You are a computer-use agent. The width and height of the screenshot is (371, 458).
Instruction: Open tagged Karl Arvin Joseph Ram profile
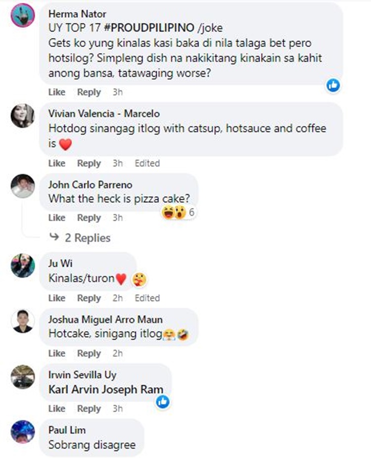click(x=106, y=389)
